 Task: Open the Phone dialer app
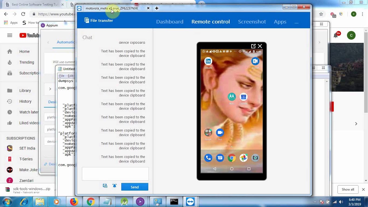[208, 158]
